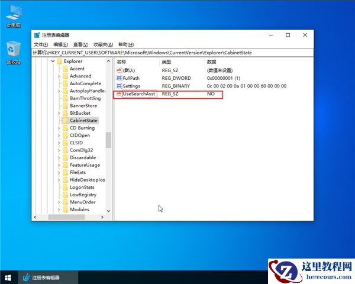Click the UseSearchAsst name edit field
The width and height of the screenshot is (355, 284).
139,93
